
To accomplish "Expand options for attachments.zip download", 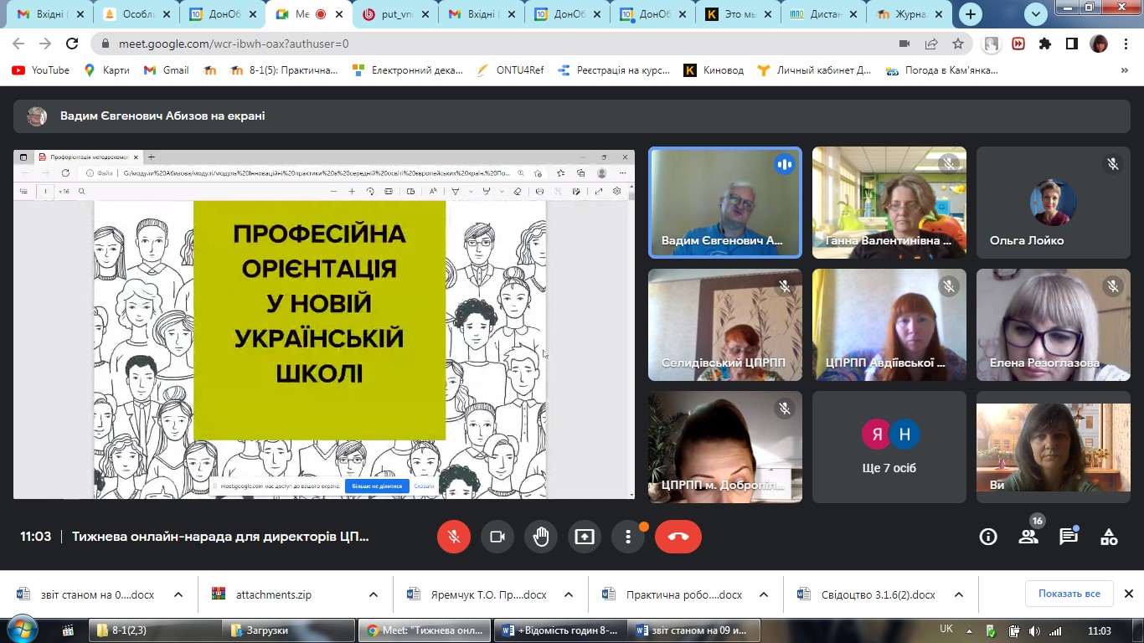I will pos(374,594).
